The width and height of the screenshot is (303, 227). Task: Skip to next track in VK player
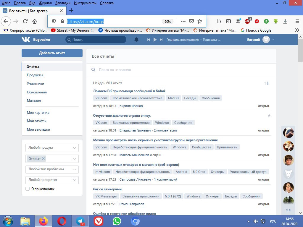[x=161, y=40]
